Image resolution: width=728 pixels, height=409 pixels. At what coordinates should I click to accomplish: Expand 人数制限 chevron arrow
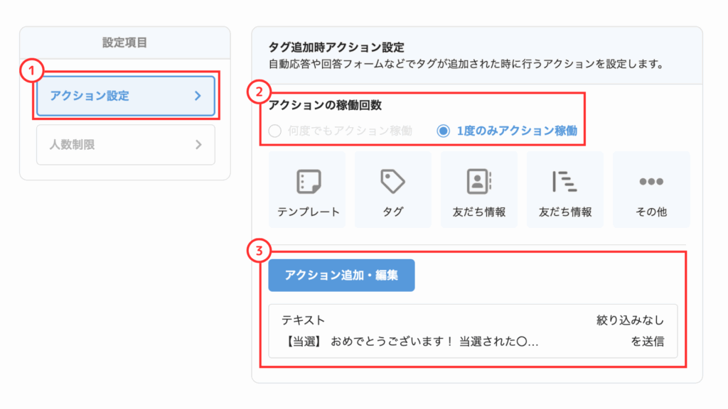[x=198, y=145]
